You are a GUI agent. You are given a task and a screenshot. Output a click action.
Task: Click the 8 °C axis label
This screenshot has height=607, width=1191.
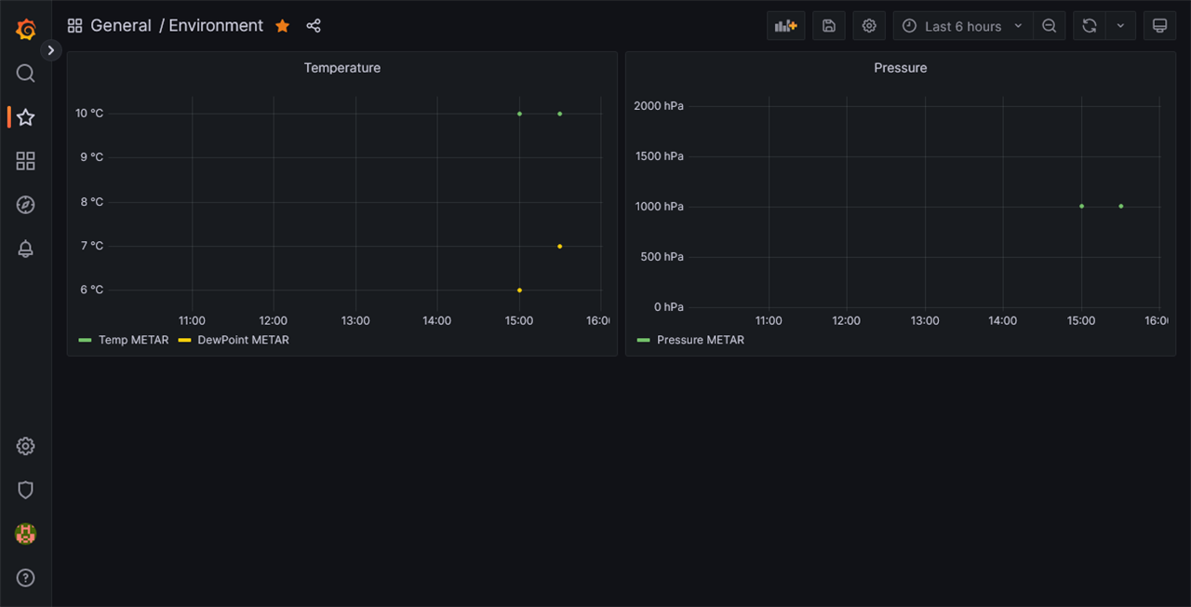(92, 202)
